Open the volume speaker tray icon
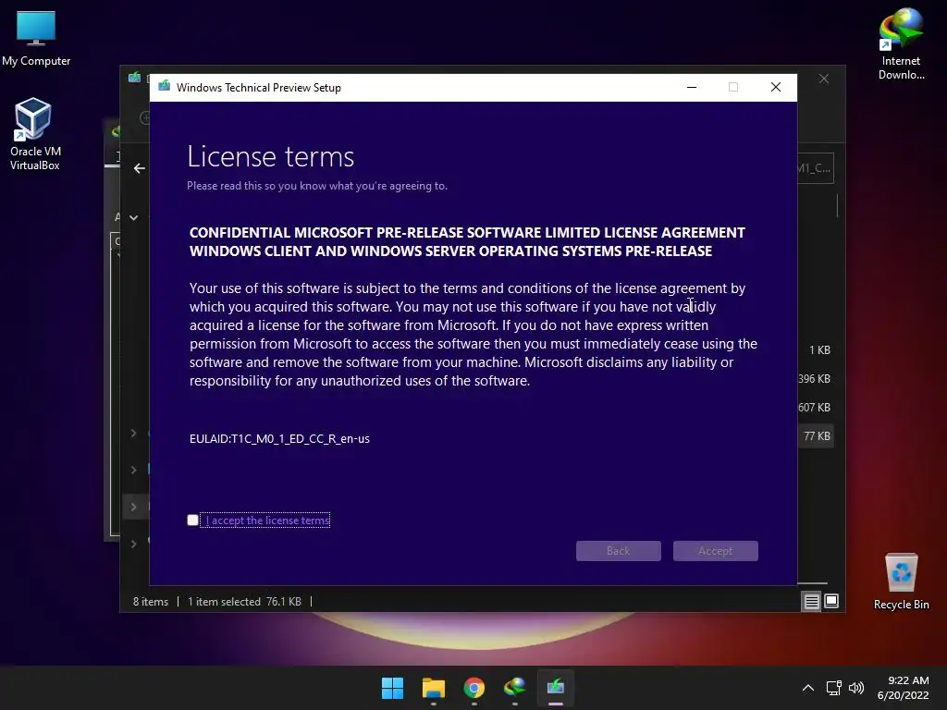This screenshot has width=947, height=710. 856,688
